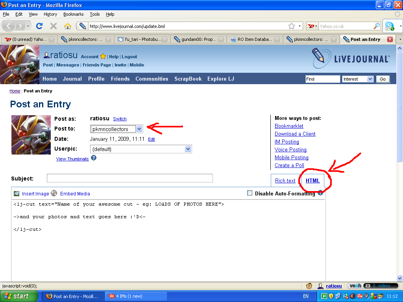Click the Edit date link

click(152, 139)
